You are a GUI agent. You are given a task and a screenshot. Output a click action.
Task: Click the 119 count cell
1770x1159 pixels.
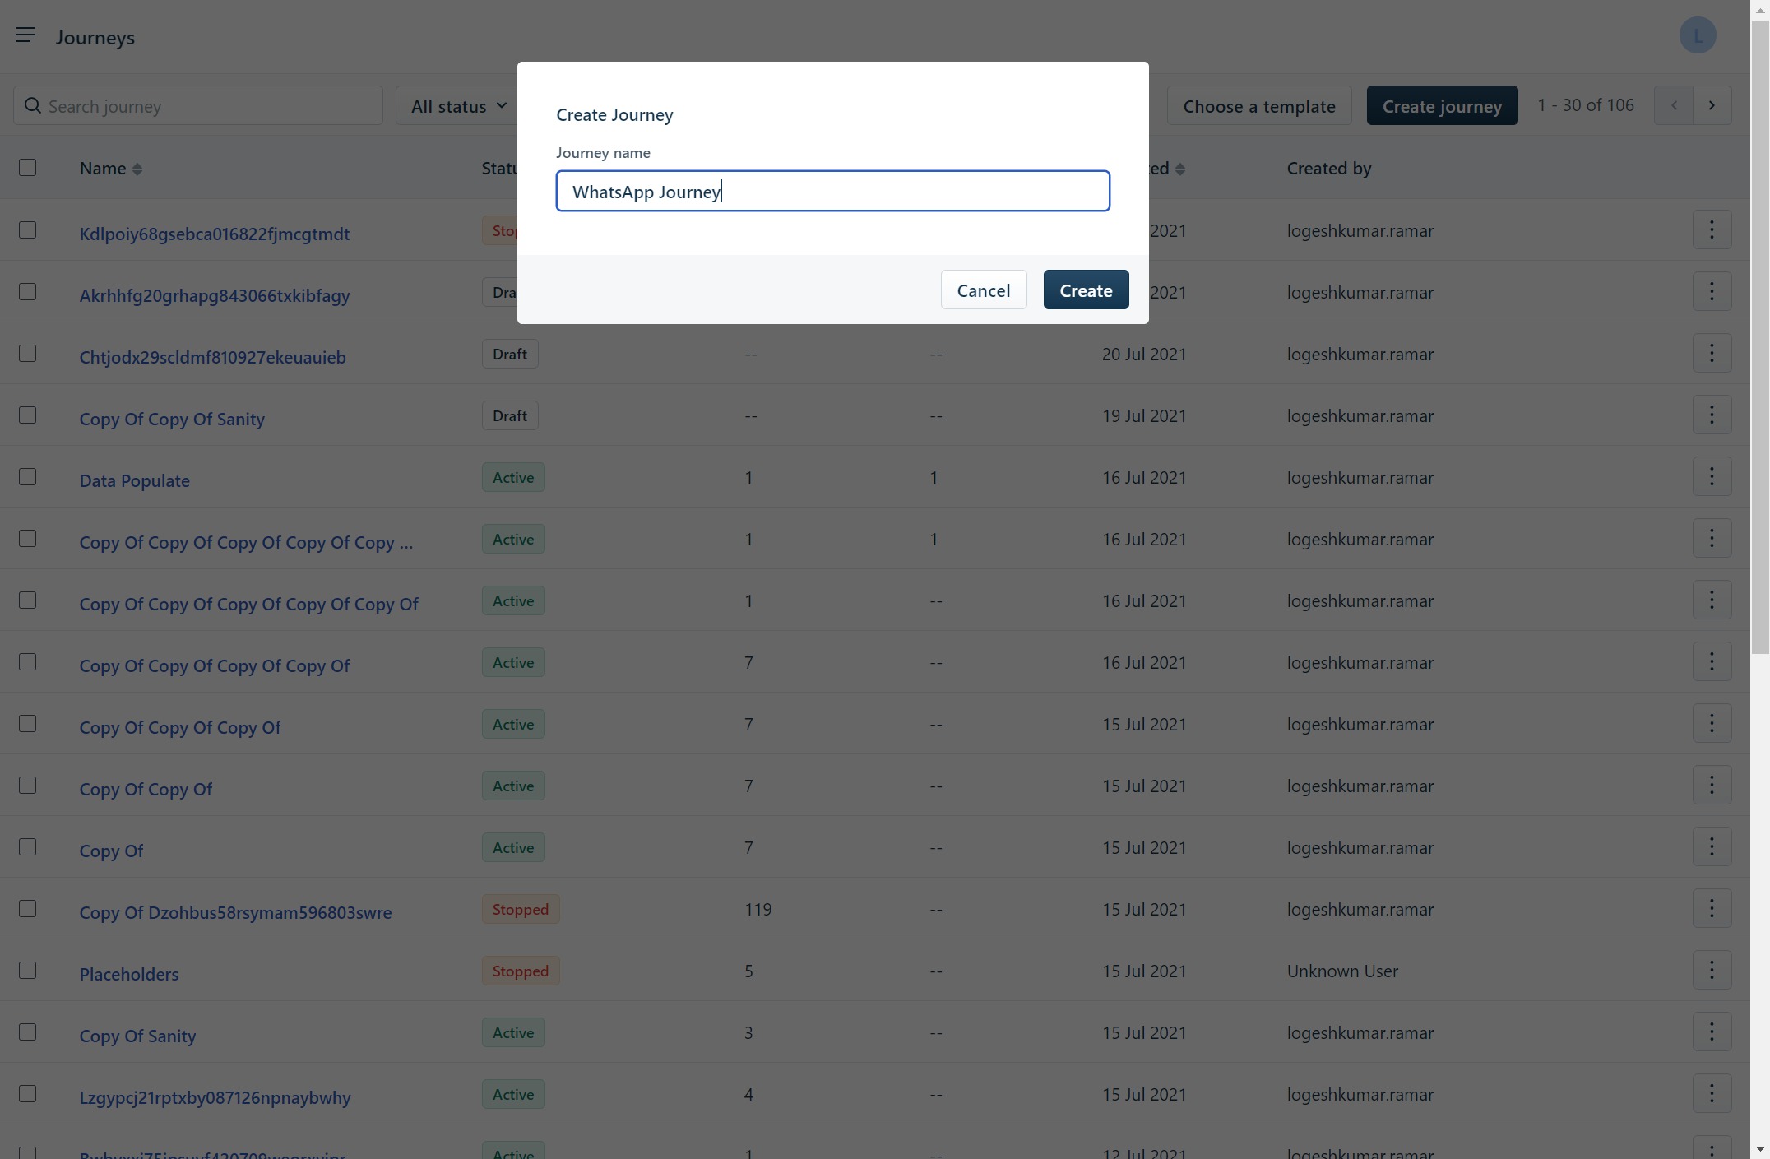[758, 909]
